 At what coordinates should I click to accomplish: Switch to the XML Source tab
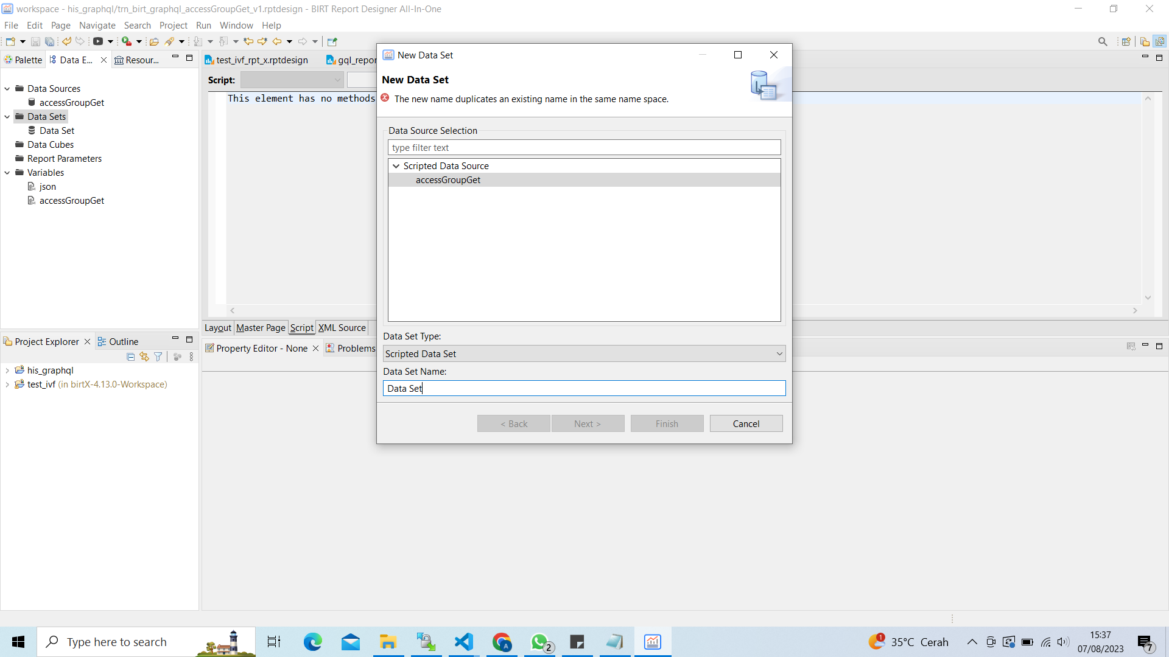[342, 328]
